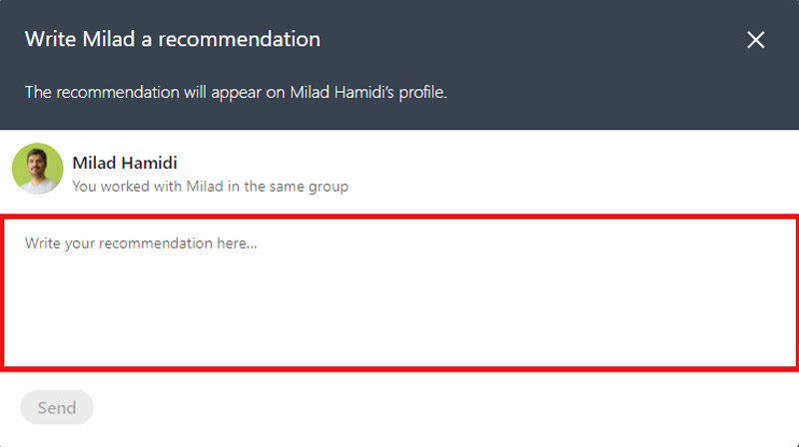Screen dimensions: 799x447
Task: Submit the recommendation via Send
Action: 57,407
